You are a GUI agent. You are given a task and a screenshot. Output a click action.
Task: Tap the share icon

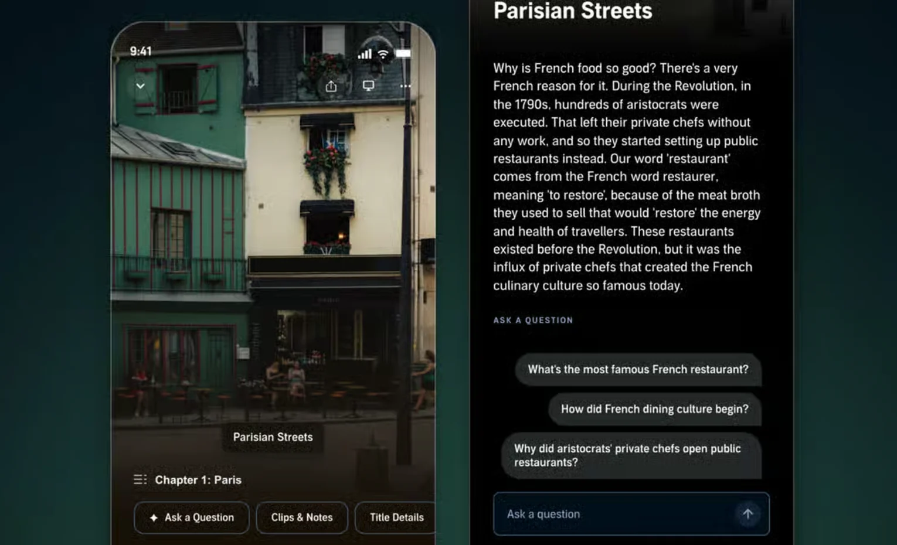pyautogui.click(x=331, y=86)
